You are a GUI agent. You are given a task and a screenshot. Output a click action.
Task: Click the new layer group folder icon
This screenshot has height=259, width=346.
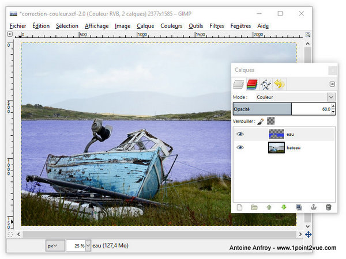(254, 207)
